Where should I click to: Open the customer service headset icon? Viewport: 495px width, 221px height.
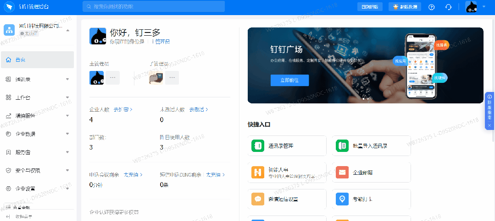(x=448, y=7)
